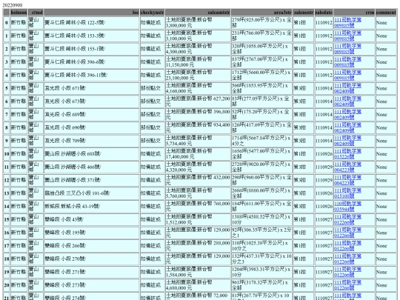This screenshot has width=400, height=300.
Task: Click the area cell with 4588.52 square meters
Action: tap(261, 220)
